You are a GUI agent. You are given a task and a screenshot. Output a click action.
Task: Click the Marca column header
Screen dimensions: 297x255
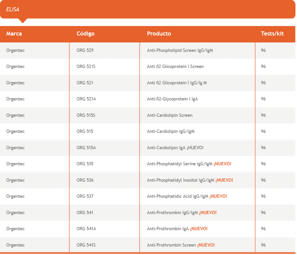[14, 34]
